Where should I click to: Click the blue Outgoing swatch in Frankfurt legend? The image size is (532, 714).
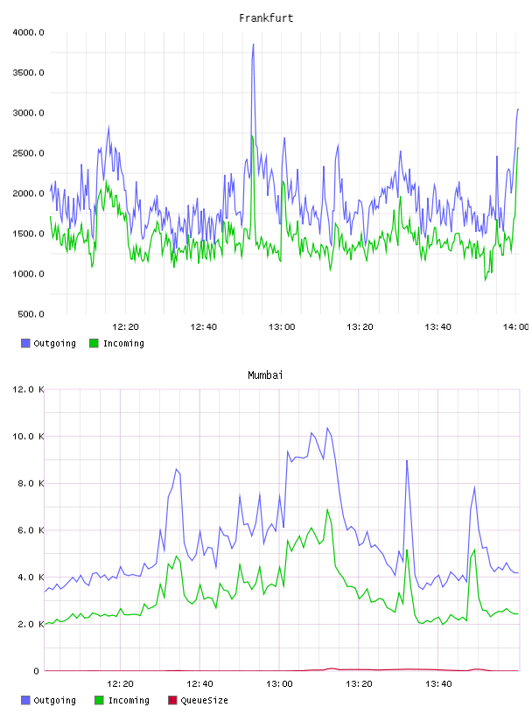pos(25,343)
